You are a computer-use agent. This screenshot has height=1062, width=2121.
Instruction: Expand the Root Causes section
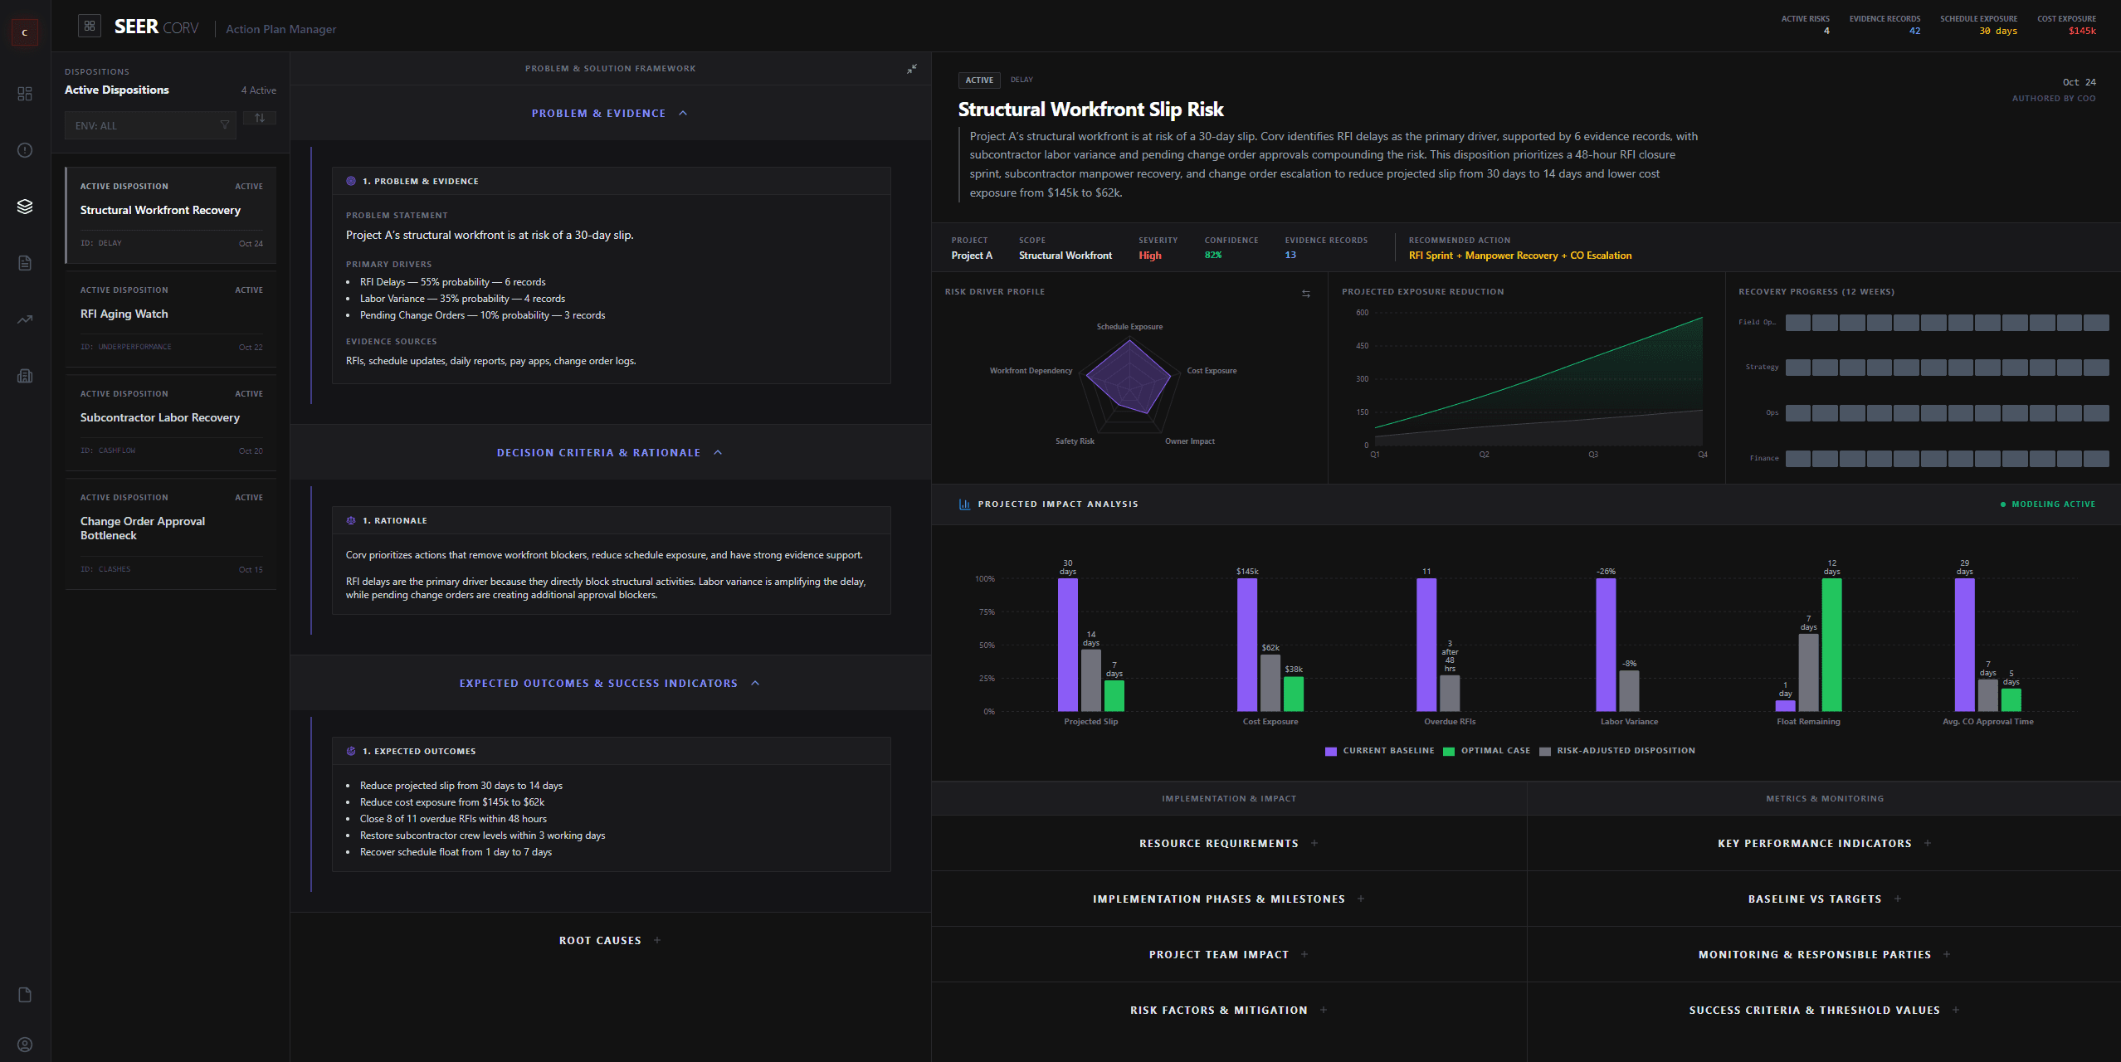[610, 940]
